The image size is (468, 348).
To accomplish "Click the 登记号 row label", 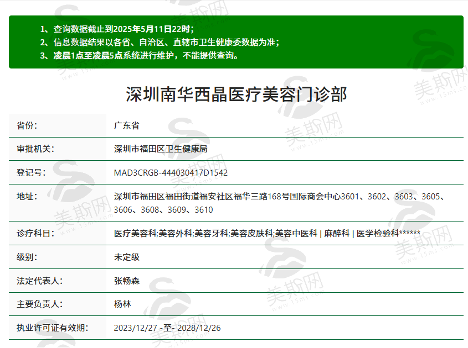I will (x=31, y=173).
